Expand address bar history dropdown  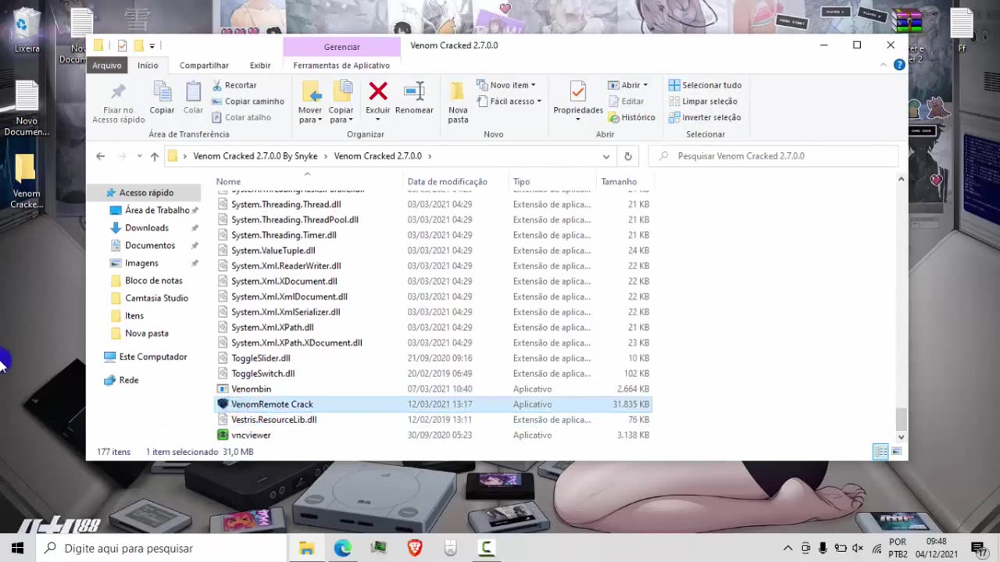point(605,156)
